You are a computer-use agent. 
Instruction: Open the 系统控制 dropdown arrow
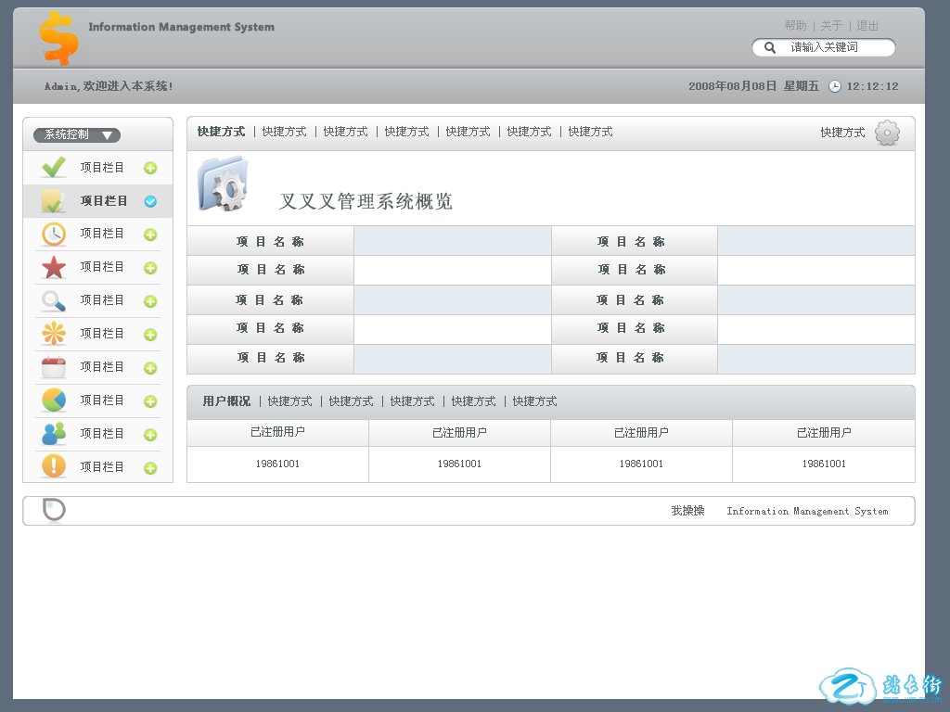click(108, 135)
